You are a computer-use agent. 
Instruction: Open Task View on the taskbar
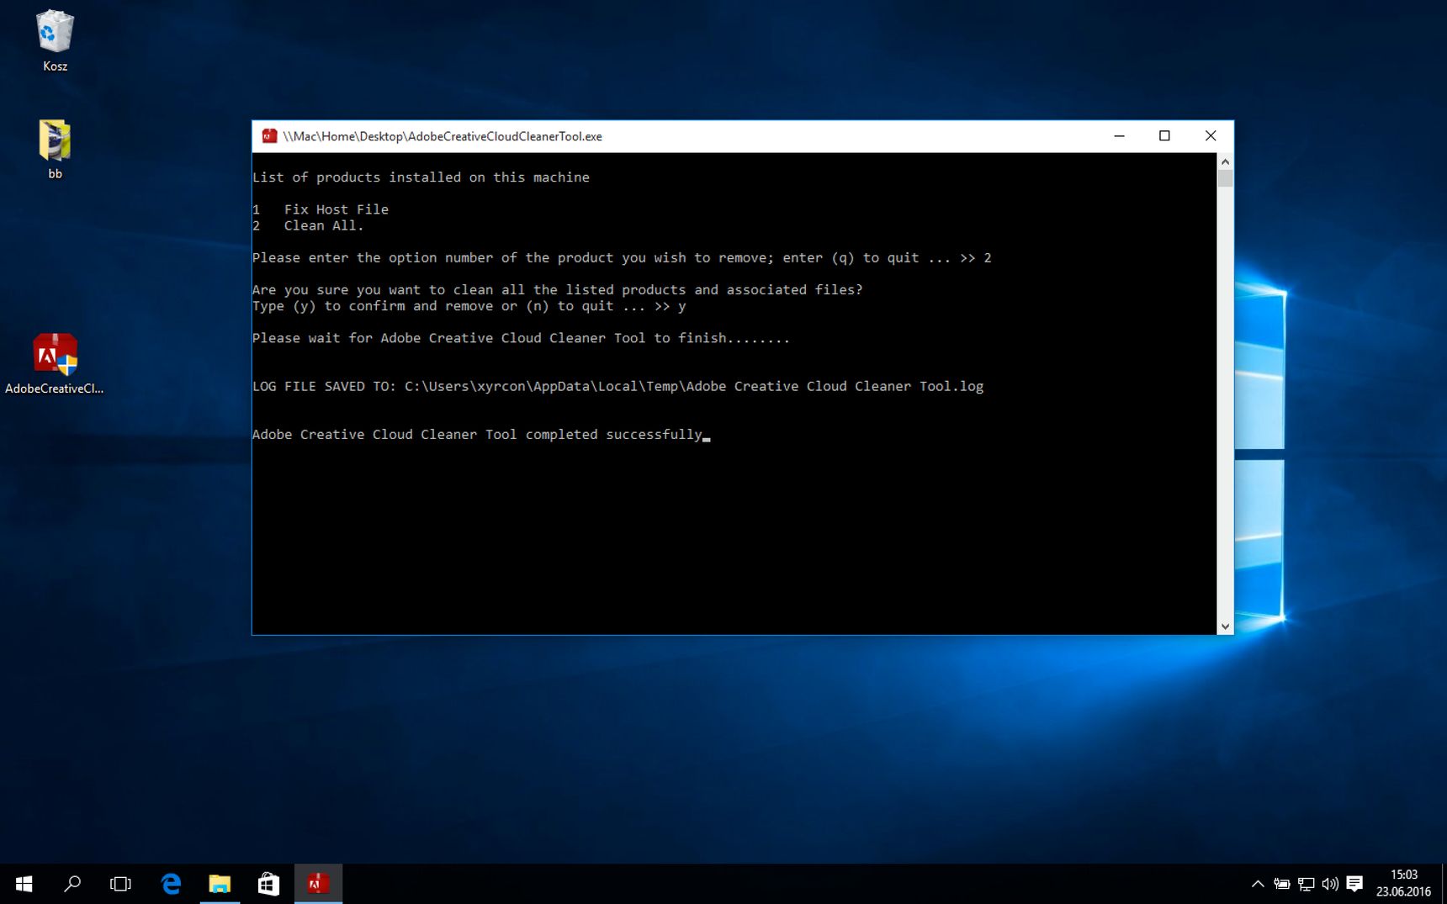click(x=120, y=884)
